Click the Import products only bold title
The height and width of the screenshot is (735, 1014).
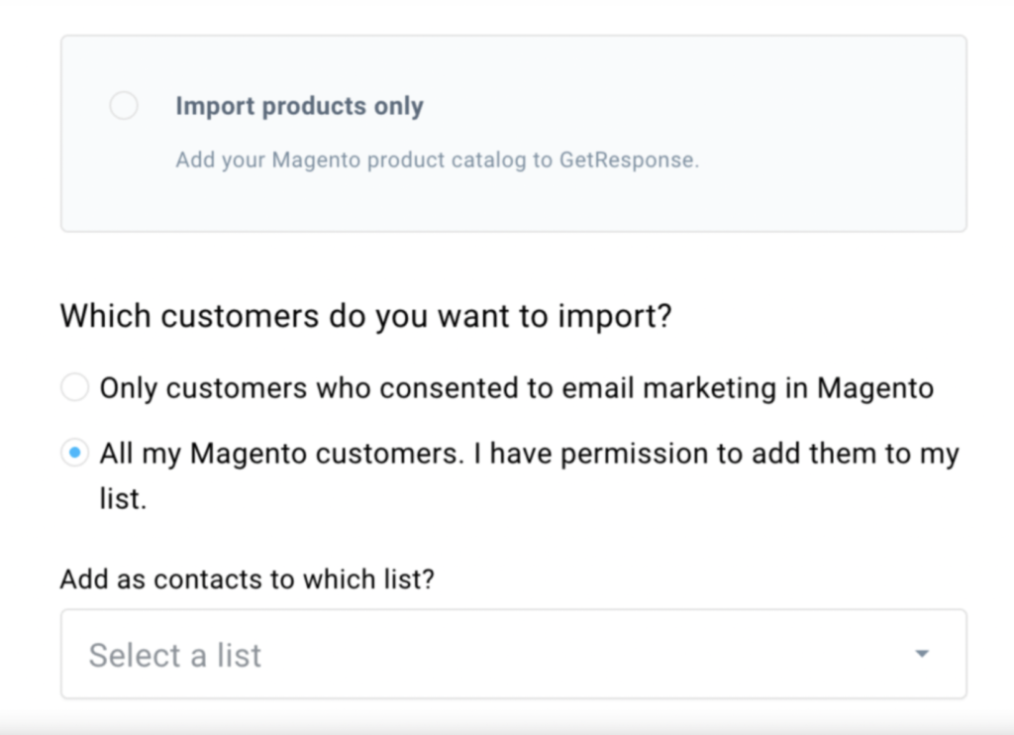[x=299, y=106]
